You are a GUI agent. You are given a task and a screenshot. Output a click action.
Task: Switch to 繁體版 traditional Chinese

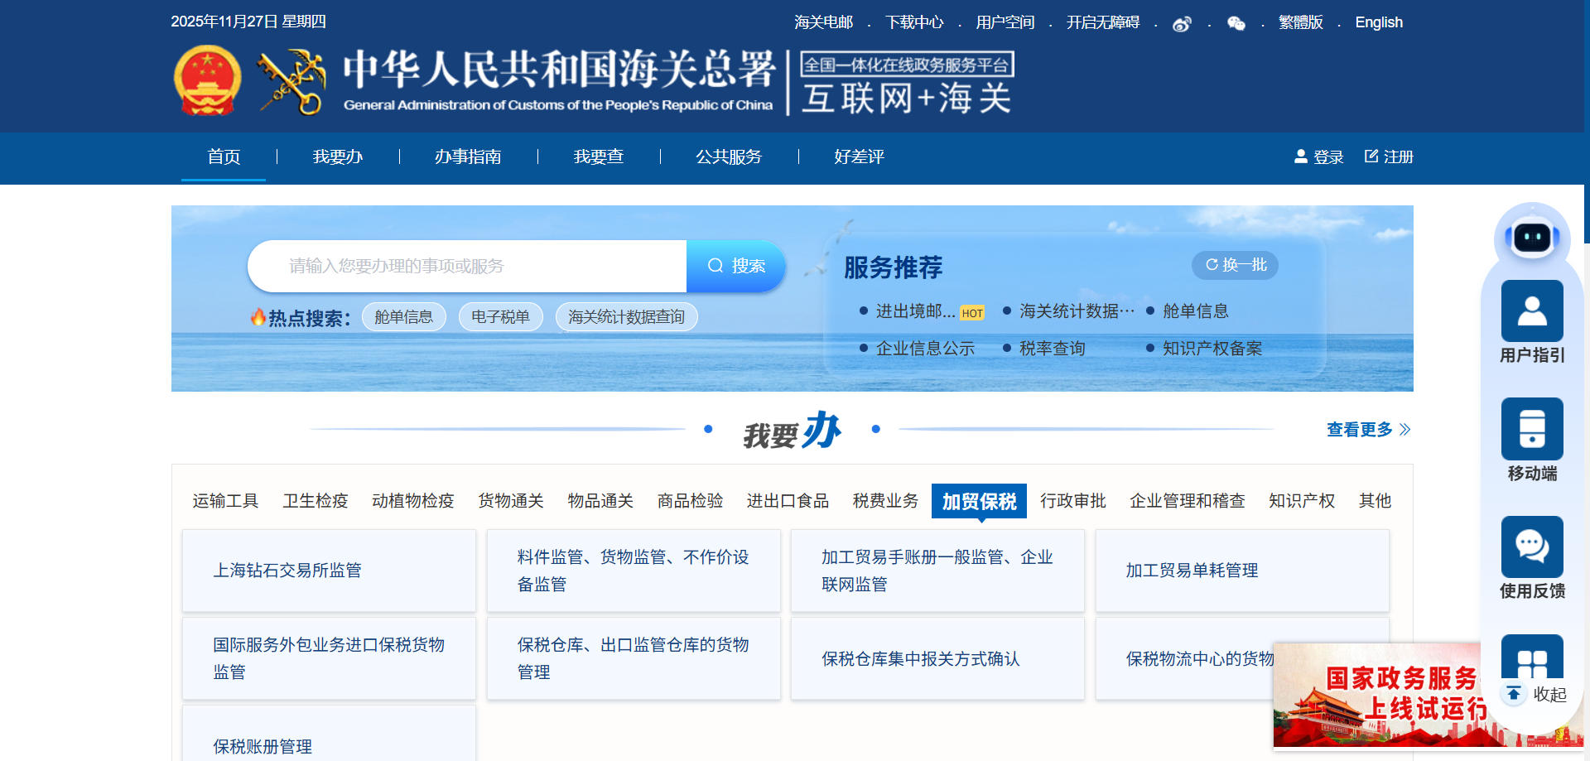[x=1300, y=22]
